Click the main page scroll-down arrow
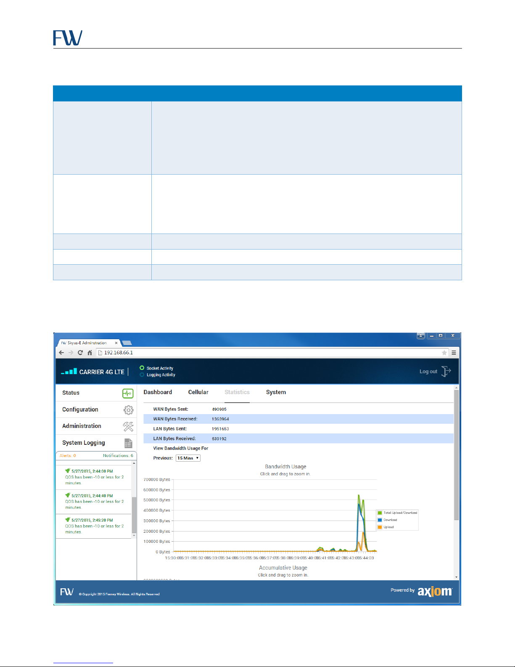This screenshot has height=667, width=515. (456, 577)
